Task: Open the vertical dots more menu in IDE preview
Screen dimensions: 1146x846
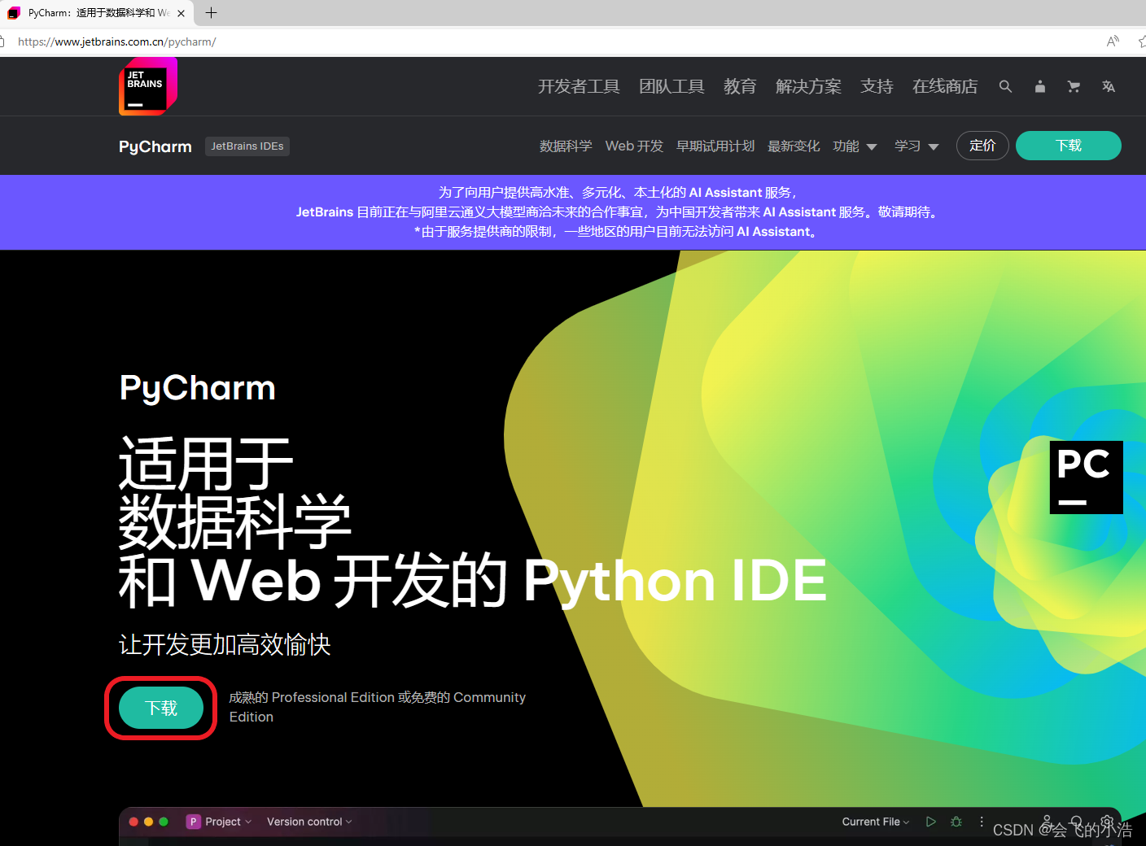Action: click(982, 822)
